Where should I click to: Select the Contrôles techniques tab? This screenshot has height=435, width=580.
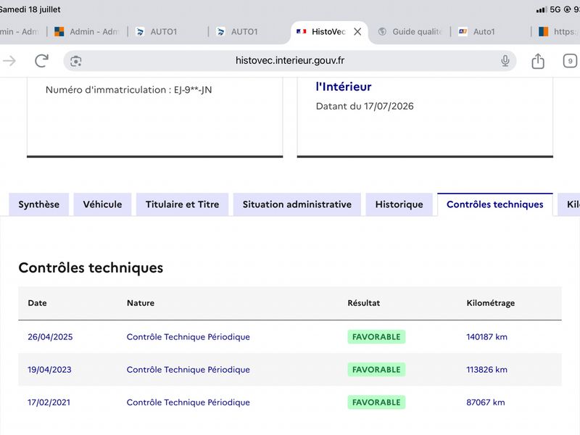click(495, 204)
